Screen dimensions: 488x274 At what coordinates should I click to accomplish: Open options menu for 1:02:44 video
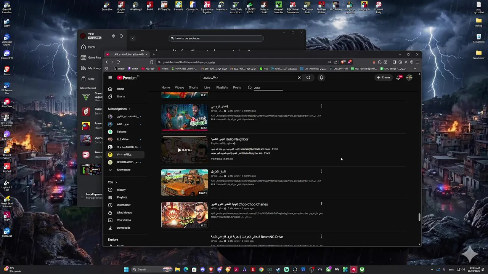(321, 171)
